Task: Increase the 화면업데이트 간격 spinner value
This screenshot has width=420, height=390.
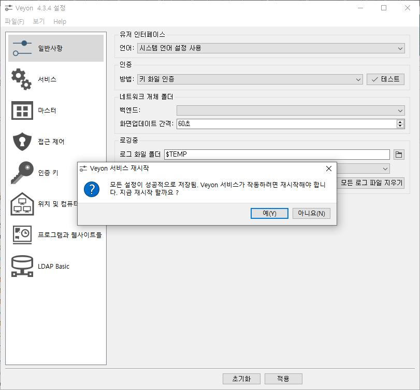Action: 400,122
